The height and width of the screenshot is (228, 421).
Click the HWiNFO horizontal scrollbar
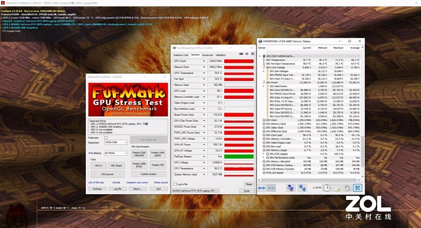[309, 180]
